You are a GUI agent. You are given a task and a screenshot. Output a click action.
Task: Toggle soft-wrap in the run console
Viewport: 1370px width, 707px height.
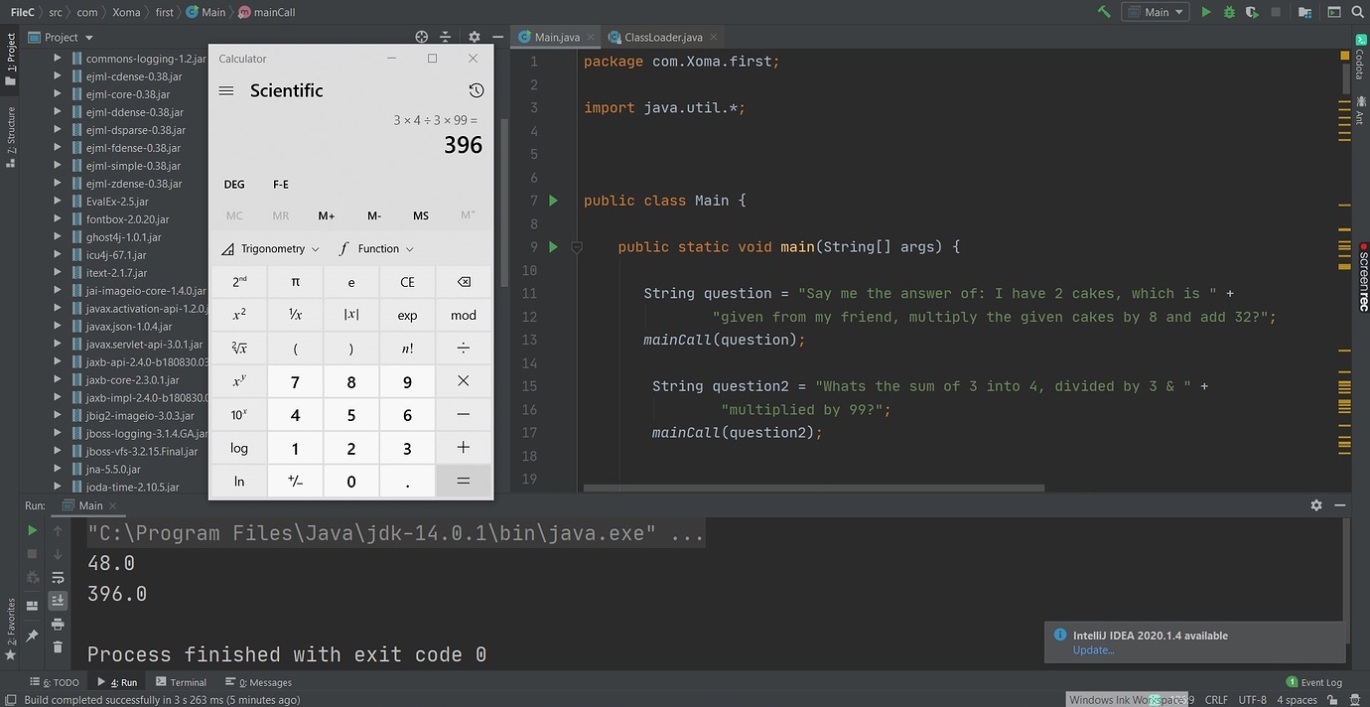[58, 578]
